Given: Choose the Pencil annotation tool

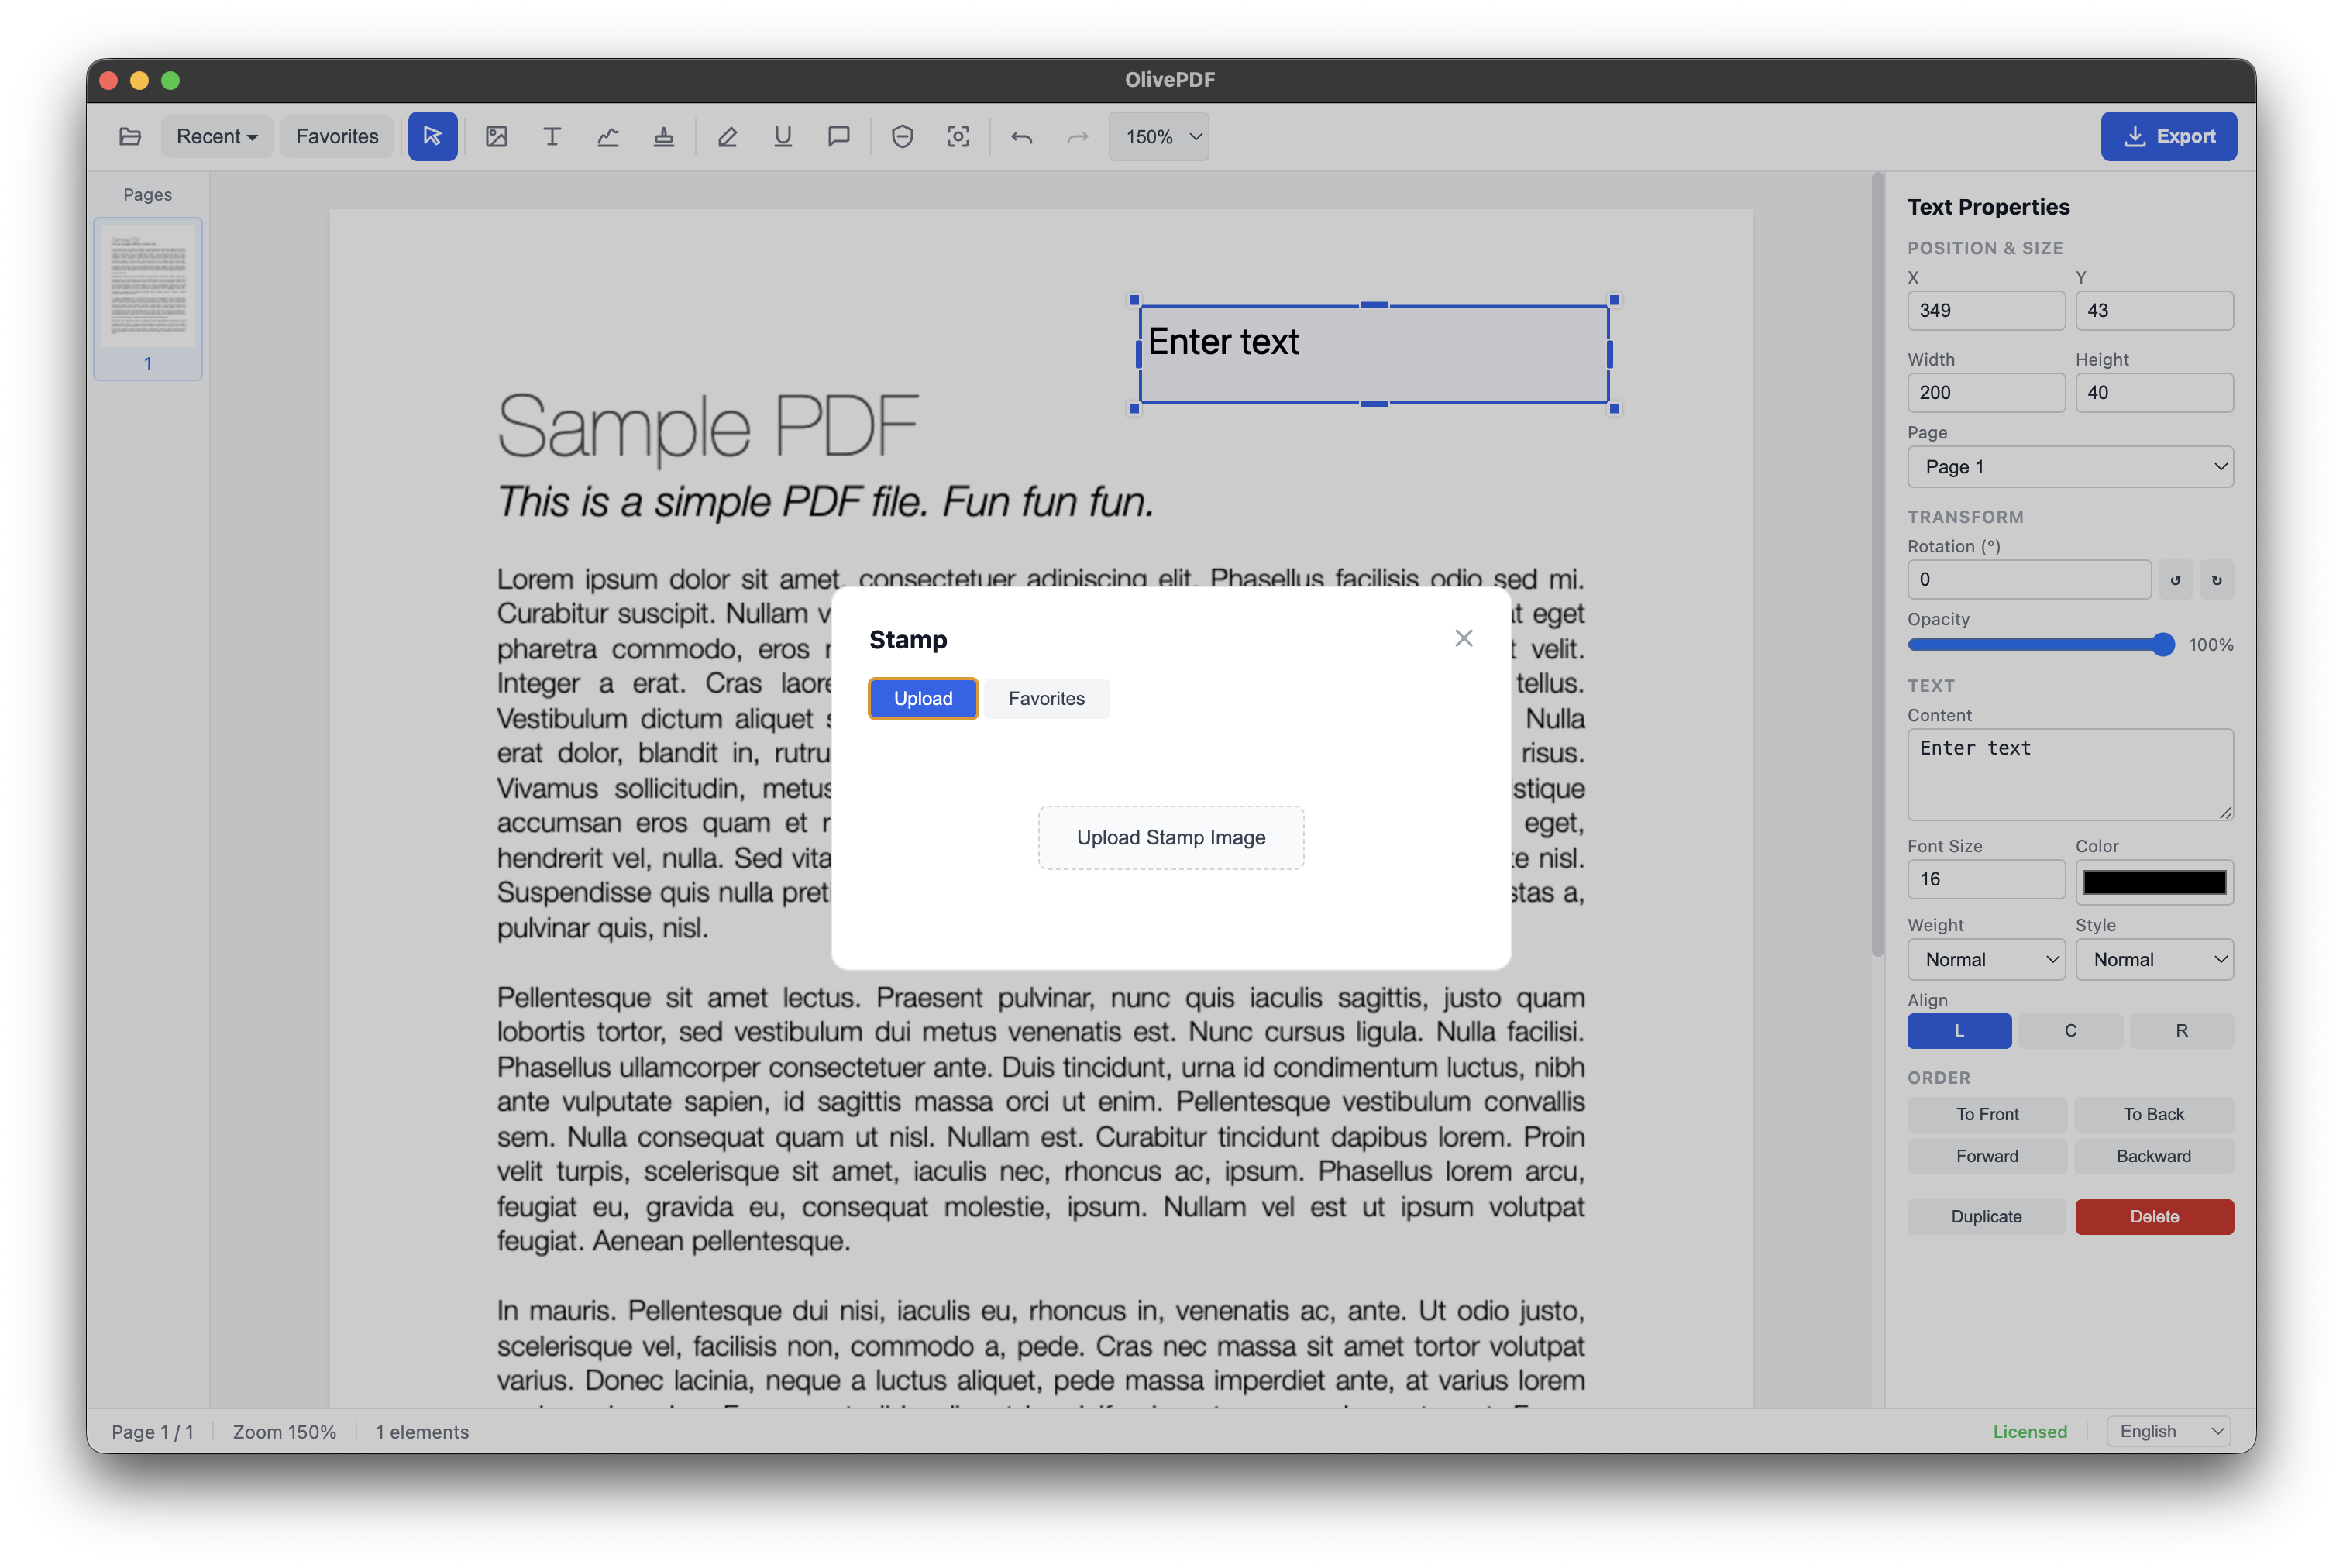Looking at the screenshot, I should 727,136.
